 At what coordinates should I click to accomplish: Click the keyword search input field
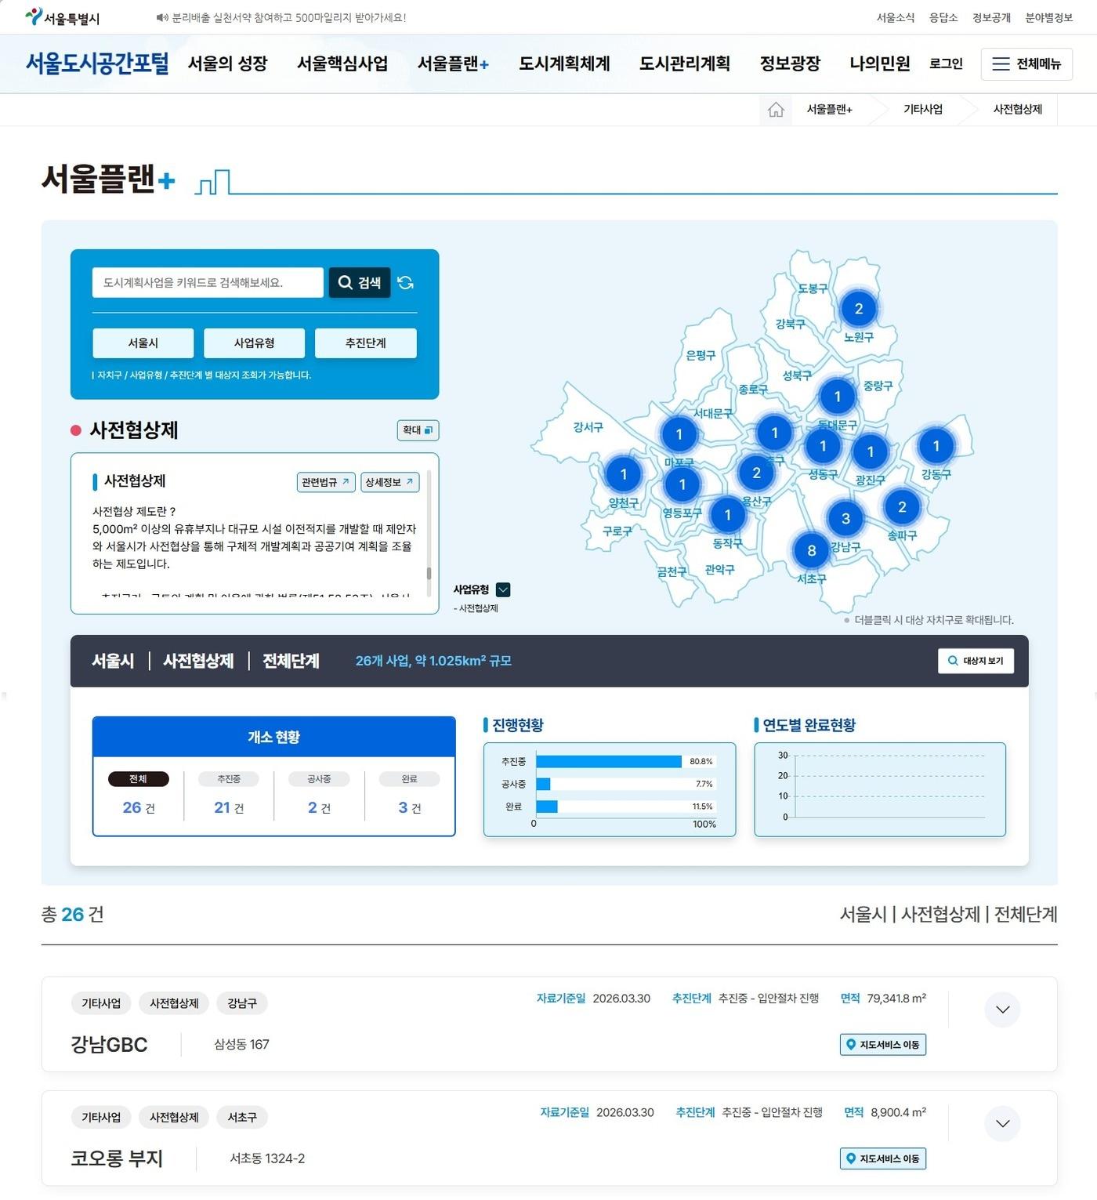click(208, 283)
